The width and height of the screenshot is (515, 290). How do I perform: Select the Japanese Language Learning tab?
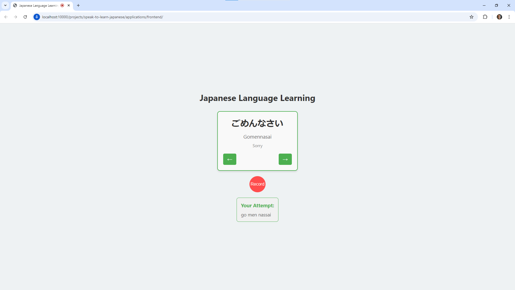pyautogui.click(x=38, y=5)
